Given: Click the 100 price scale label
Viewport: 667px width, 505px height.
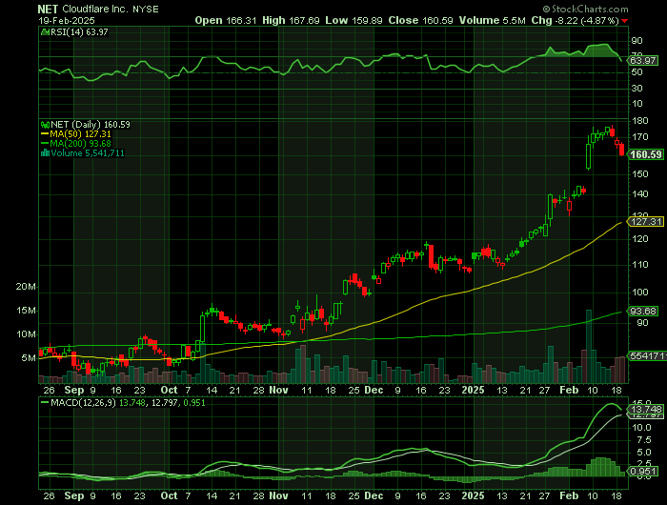Looking at the screenshot, I should [639, 293].
